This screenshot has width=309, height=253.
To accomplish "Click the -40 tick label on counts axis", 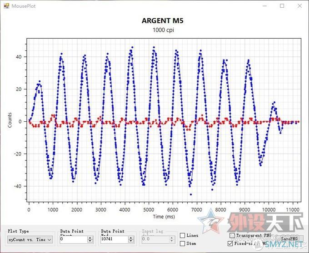I will pos(18,186).
